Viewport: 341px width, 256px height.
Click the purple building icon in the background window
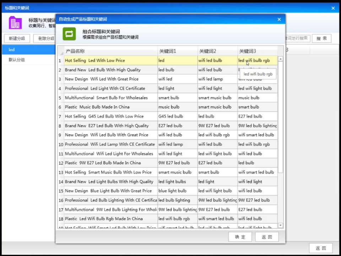click(x=15, y=23)
